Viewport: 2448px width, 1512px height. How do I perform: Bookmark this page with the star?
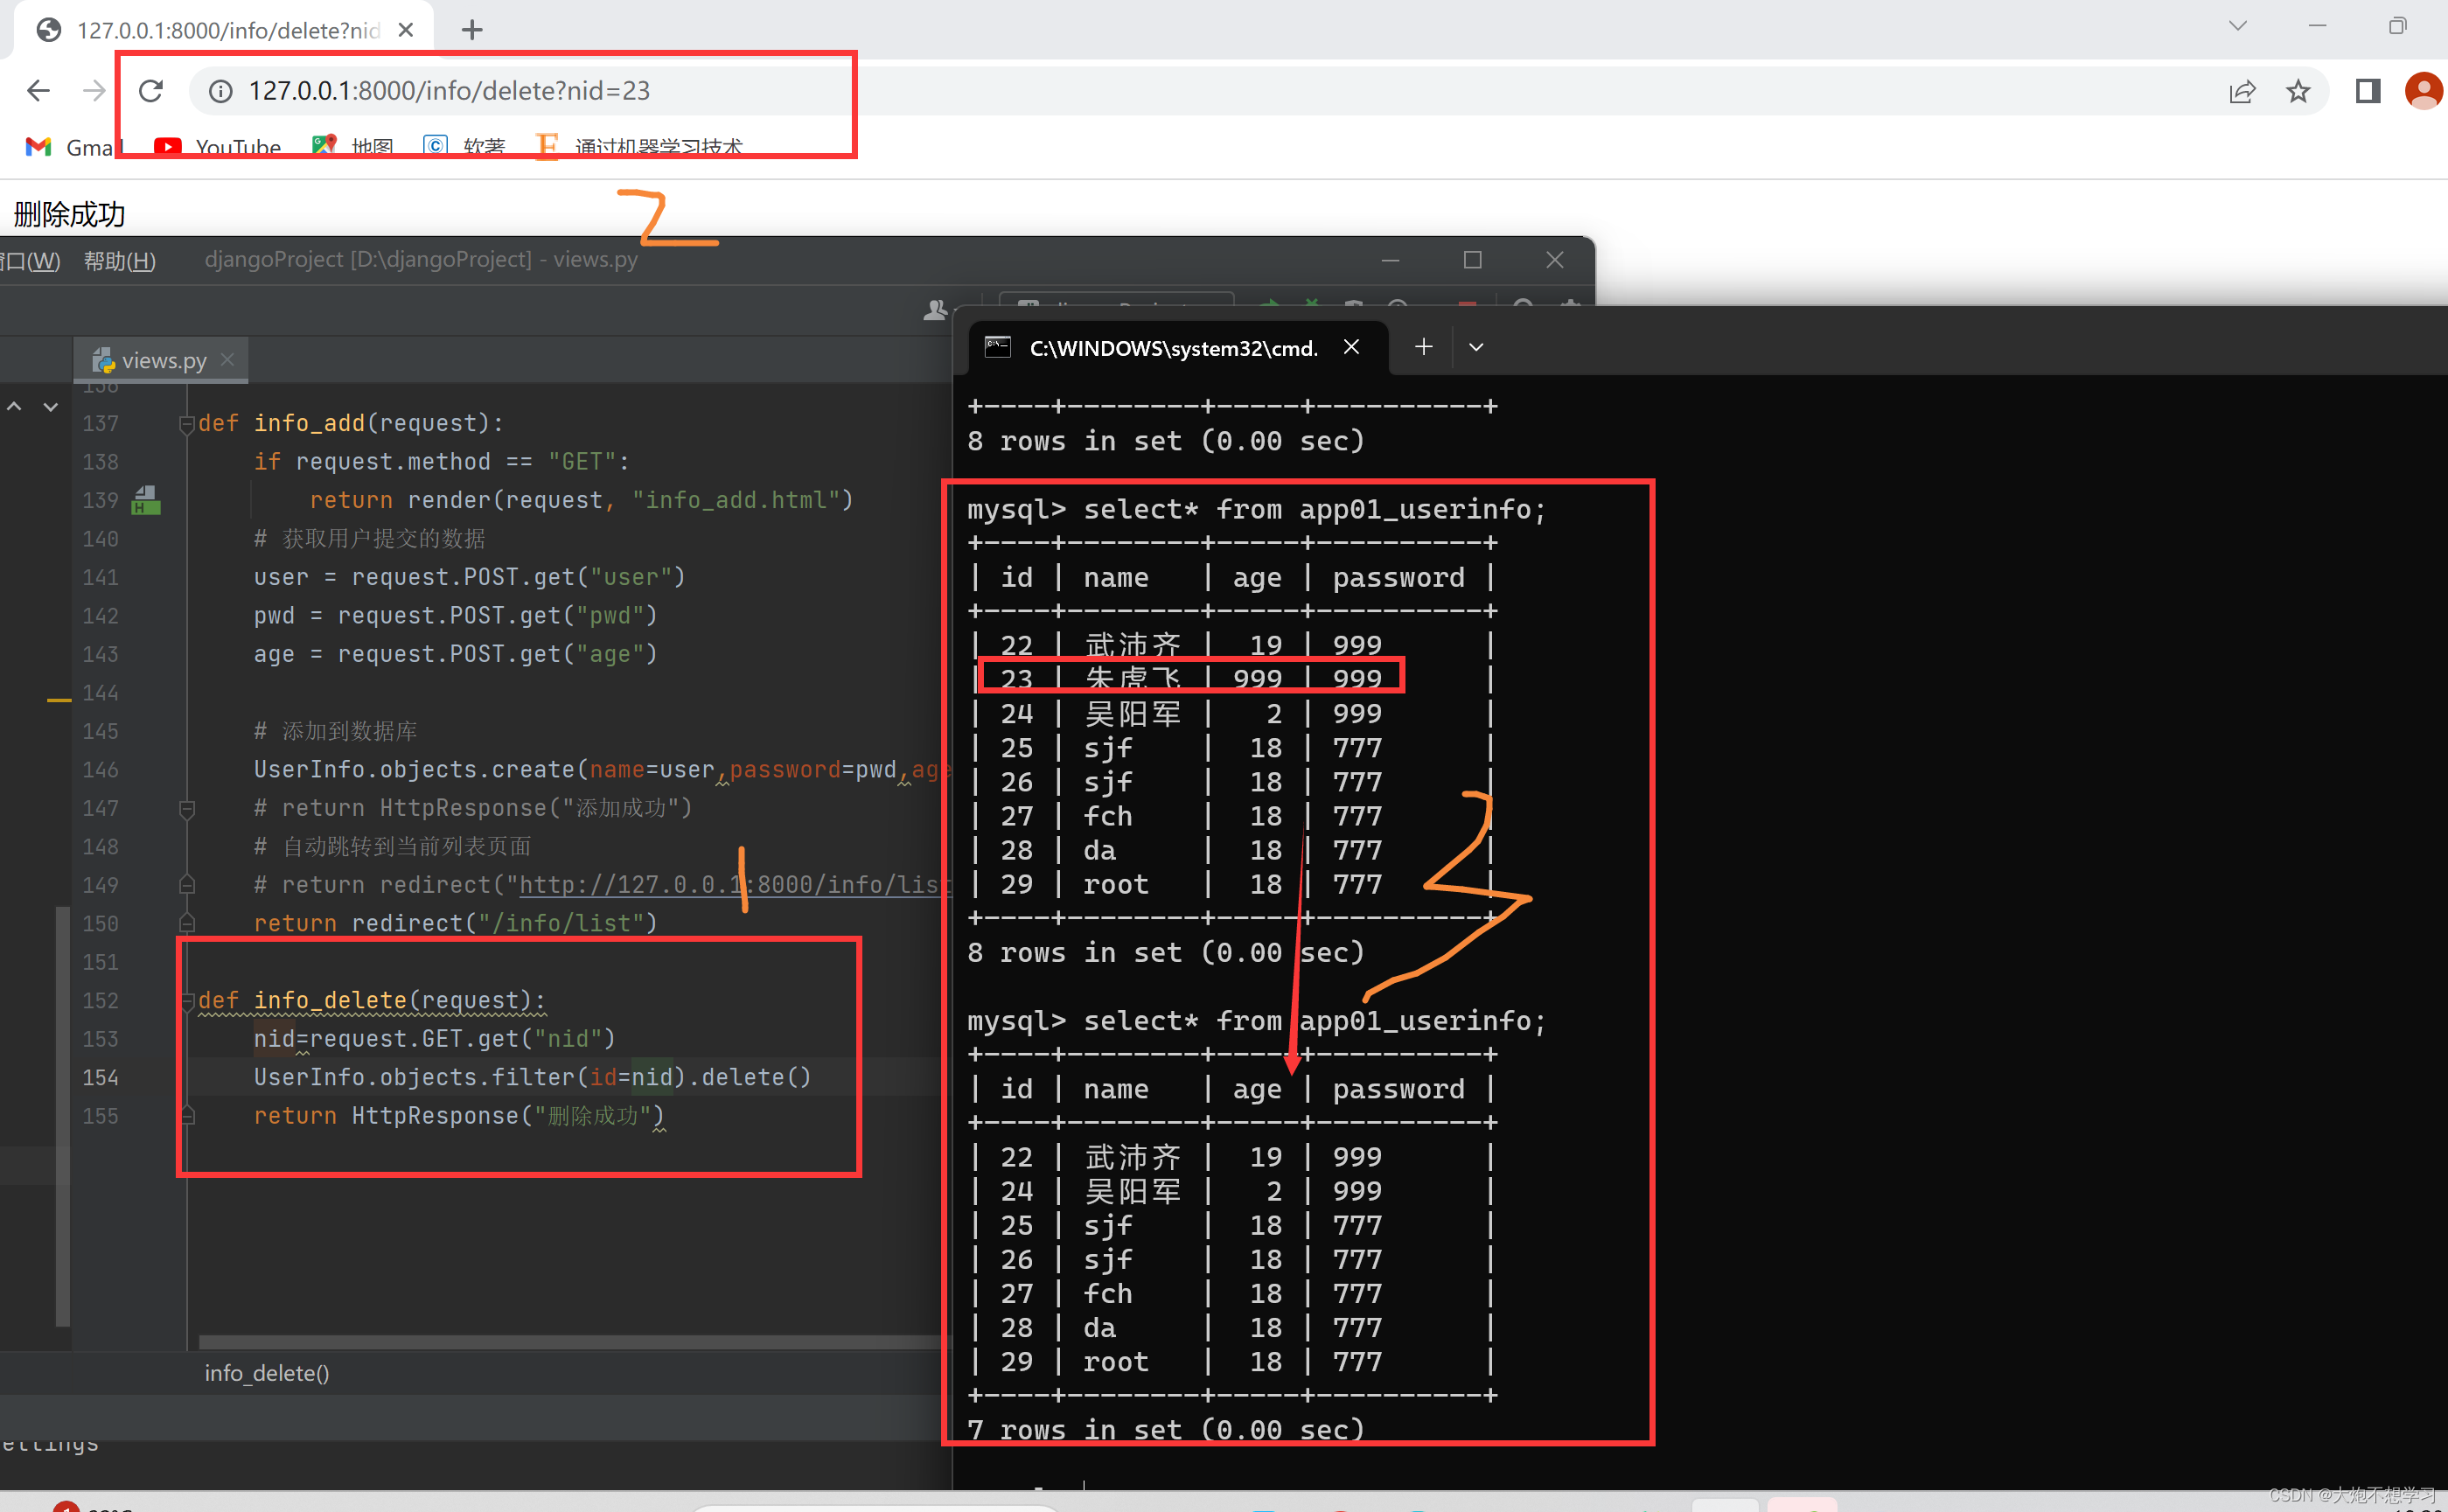coord(2298,91)
